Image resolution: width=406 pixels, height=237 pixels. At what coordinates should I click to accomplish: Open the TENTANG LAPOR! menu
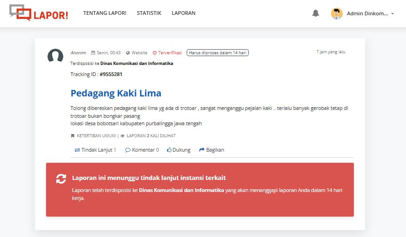tap(105, 13)
